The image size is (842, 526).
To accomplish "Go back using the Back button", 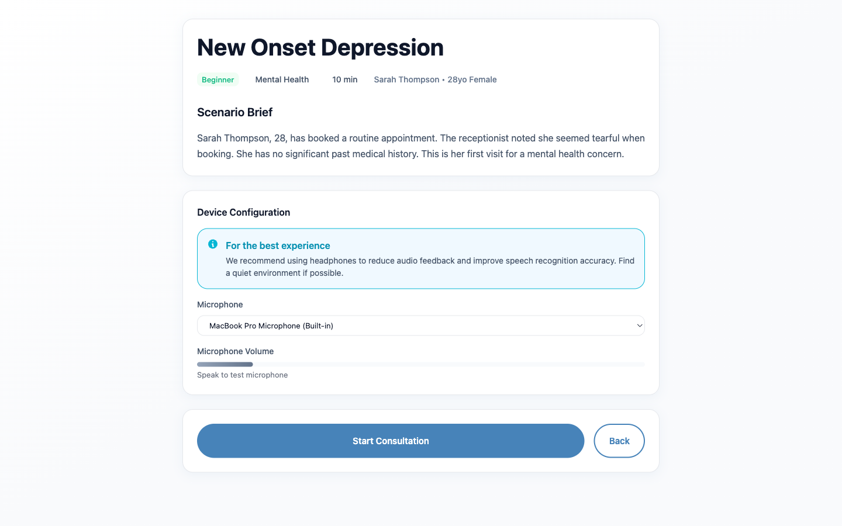I will click(x=619, y=441).
